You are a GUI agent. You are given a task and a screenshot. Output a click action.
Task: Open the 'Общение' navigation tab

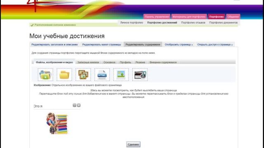(x=233, y=16)
